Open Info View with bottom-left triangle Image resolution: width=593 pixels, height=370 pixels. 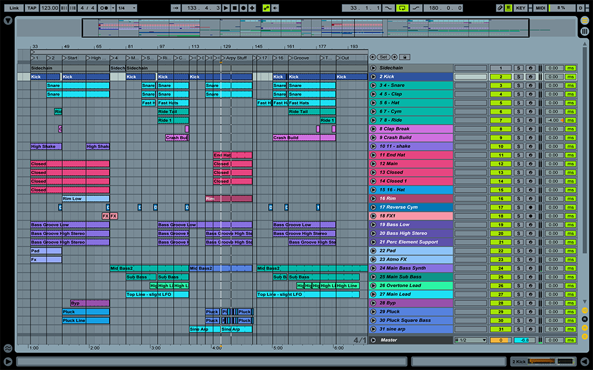(8, 361)
